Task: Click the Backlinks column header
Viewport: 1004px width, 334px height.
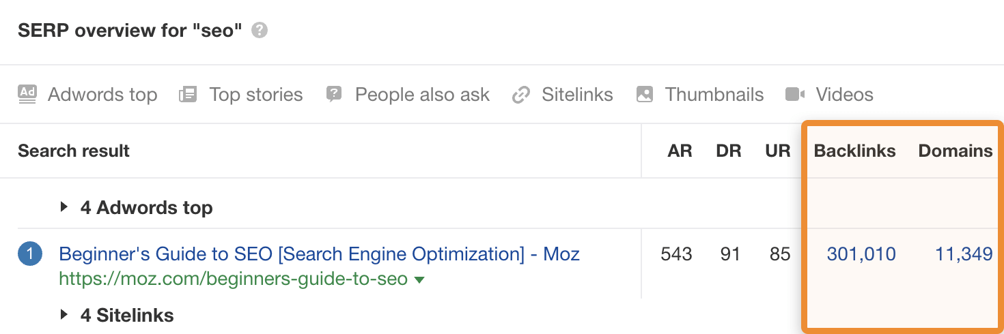Action: [854, 151]
